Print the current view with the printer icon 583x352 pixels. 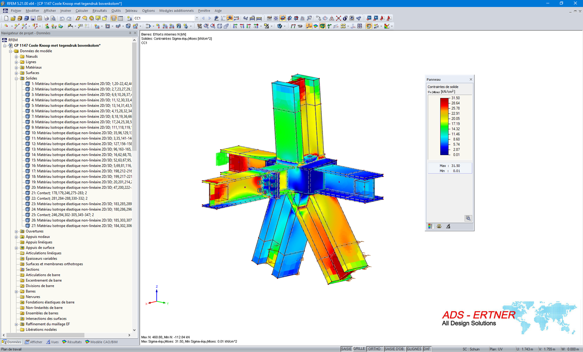point(47,18)
